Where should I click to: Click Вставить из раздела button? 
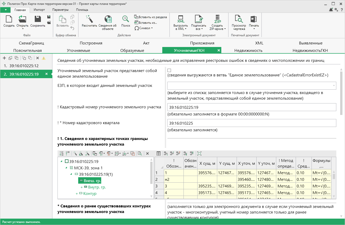[151, 17]
